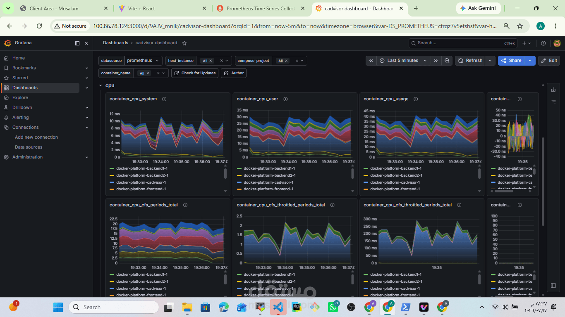The width and height of the screenshot is (565, 317).
Task: Click the dock menu icon in sidebar header
Action: 77,43
